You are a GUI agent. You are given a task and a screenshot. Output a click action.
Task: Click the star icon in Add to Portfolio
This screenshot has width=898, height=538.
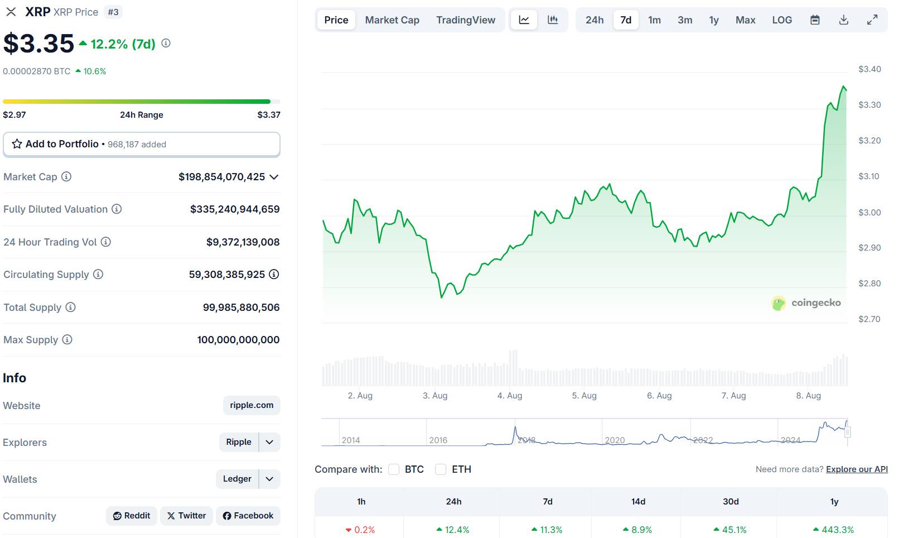coord(17,144)
